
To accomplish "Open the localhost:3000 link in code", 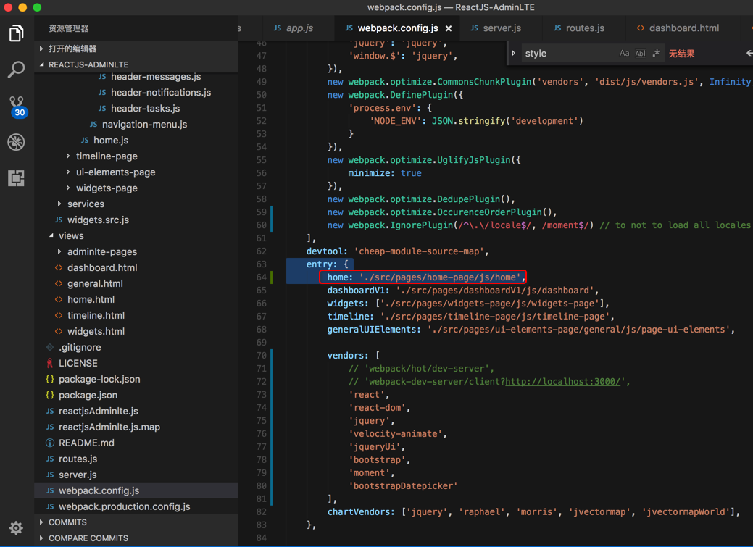I will click(562, 382).
